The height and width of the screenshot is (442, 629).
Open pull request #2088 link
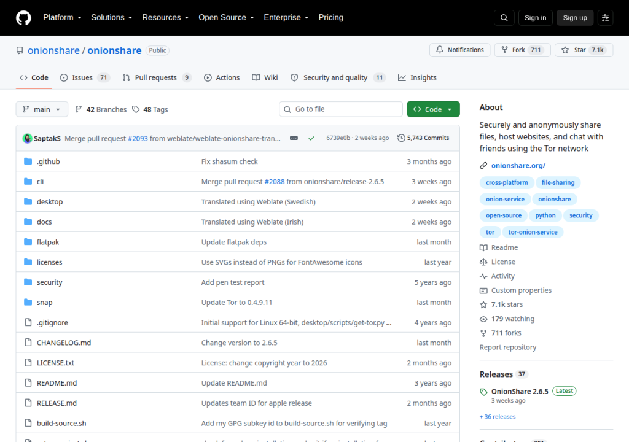[x=275, y=181]
